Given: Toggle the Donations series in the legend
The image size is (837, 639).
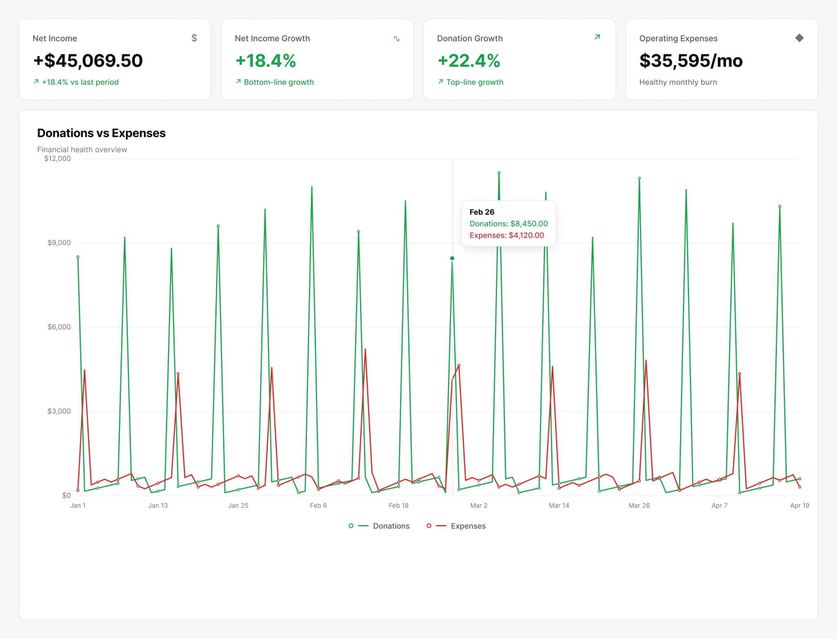Looking at the screenshot, I should [379, 526].
